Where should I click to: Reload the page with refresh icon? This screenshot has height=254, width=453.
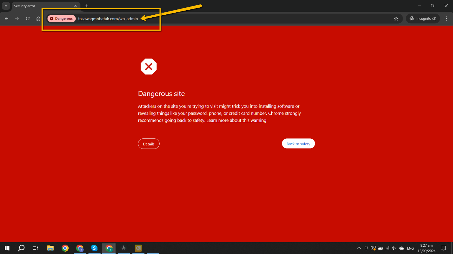pos(28,19)
